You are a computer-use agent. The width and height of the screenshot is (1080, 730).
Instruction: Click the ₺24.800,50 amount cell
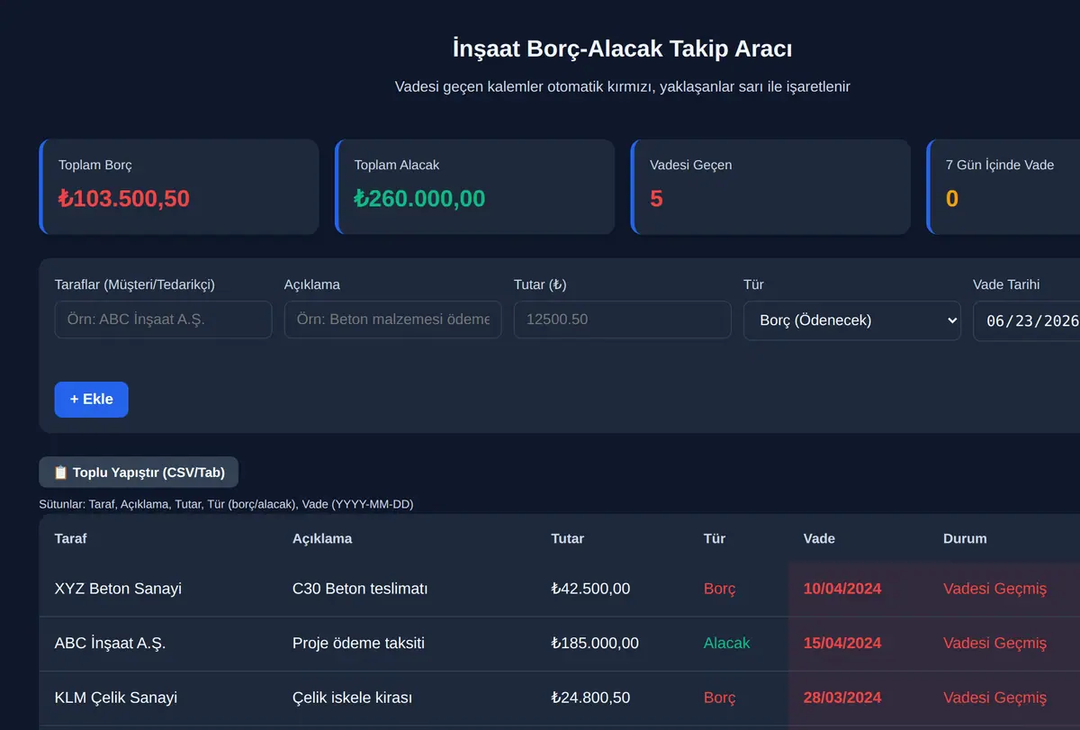click(x=591, y=698)
